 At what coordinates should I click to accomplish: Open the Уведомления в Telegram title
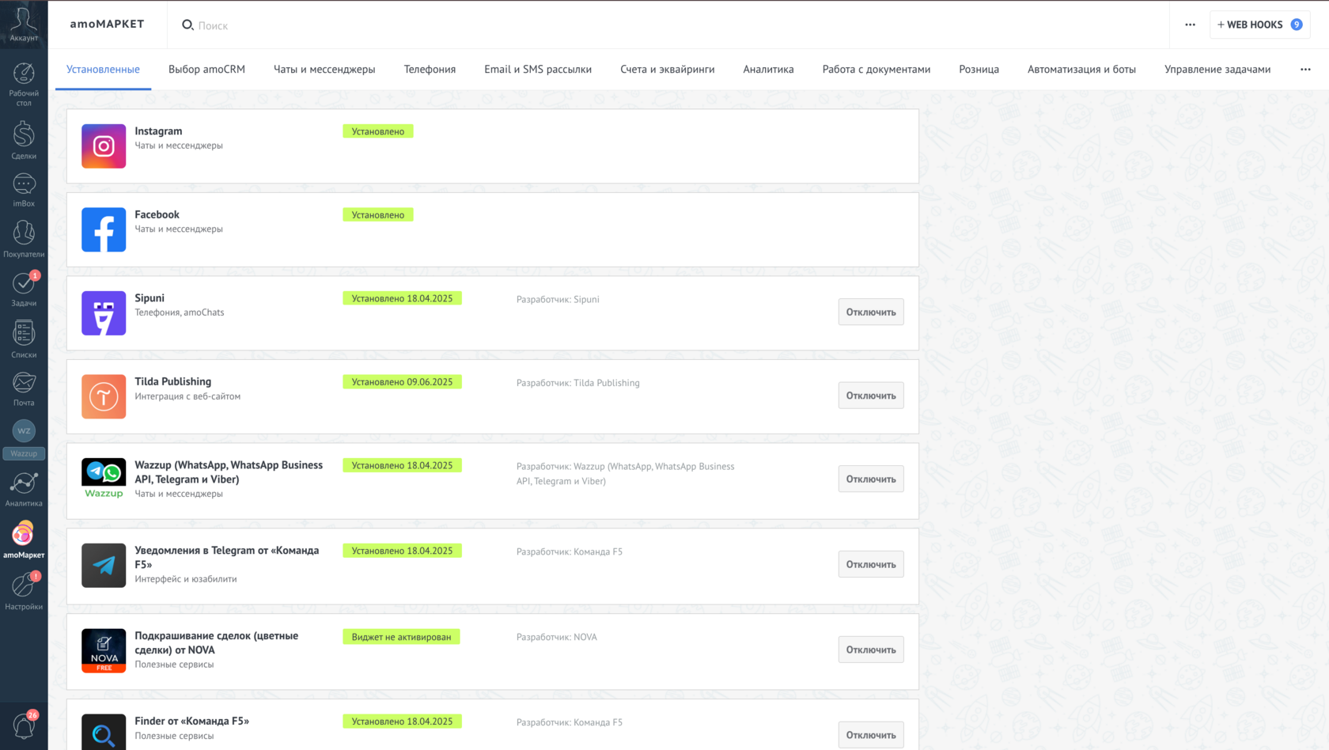226,558
